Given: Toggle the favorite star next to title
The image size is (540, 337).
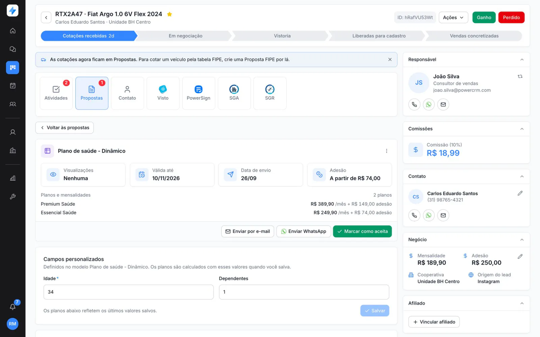Looking at the screenshot, I should click(x=169, y=14).
